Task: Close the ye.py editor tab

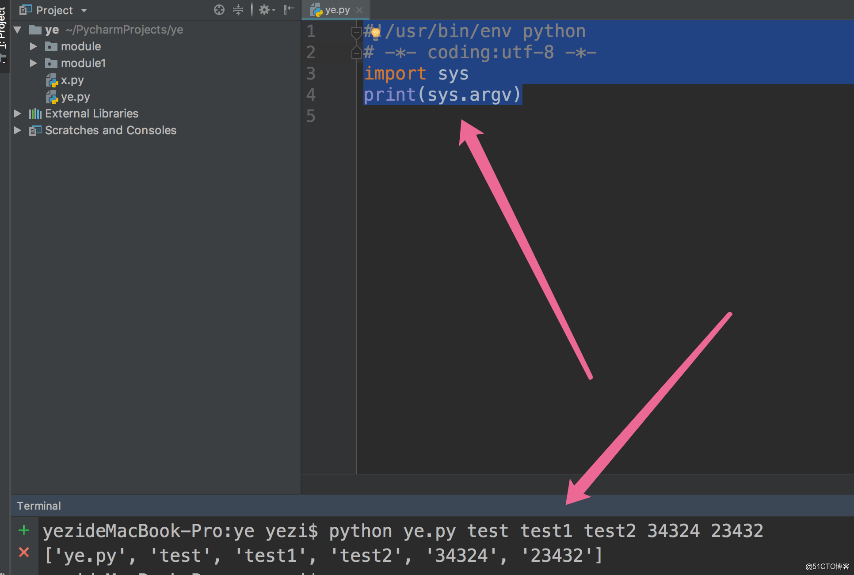Action: (359, 10)
